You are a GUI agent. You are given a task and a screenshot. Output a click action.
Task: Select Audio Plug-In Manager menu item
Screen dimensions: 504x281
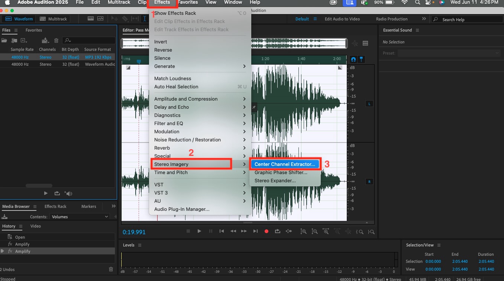(200, 209)
